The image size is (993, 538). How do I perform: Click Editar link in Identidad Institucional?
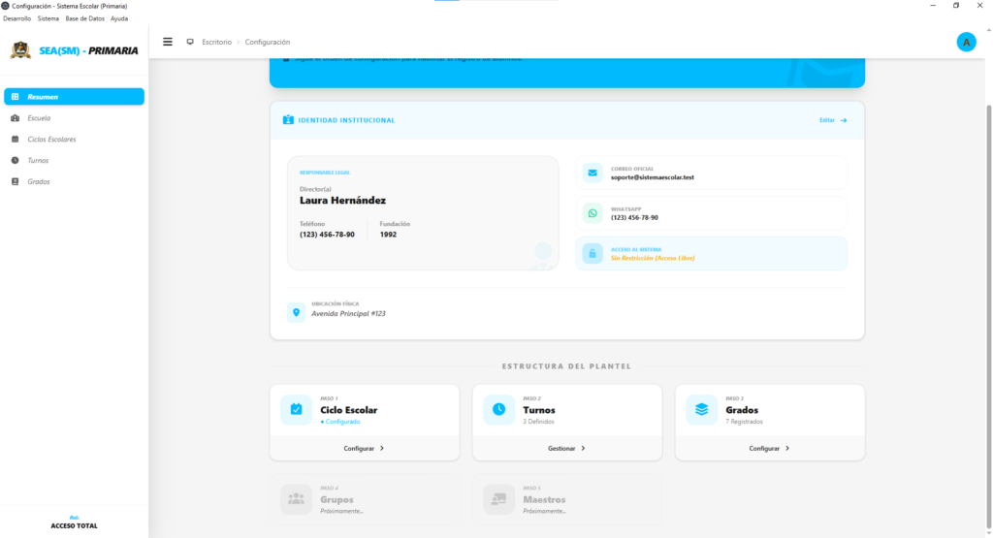tap(832, 120)
